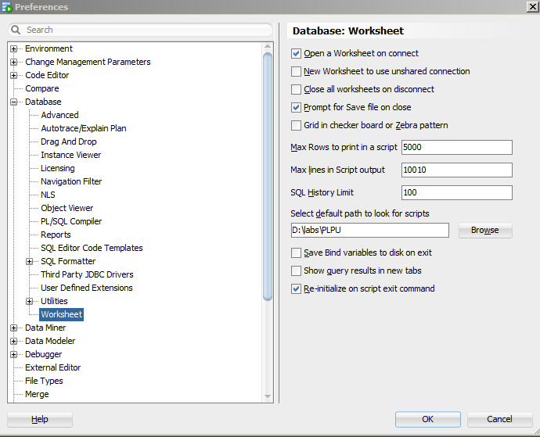
Task: Click the preferences tree vertical scrollbar thumb
Action: click(x=268, y=177)
